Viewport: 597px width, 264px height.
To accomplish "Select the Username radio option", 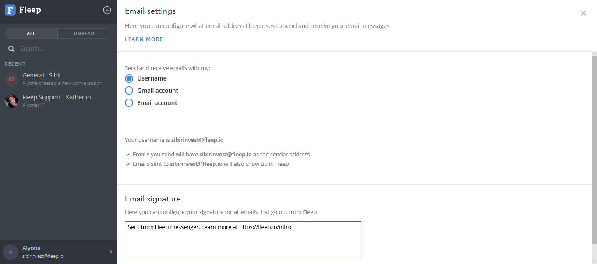I will tap(129, 78).
